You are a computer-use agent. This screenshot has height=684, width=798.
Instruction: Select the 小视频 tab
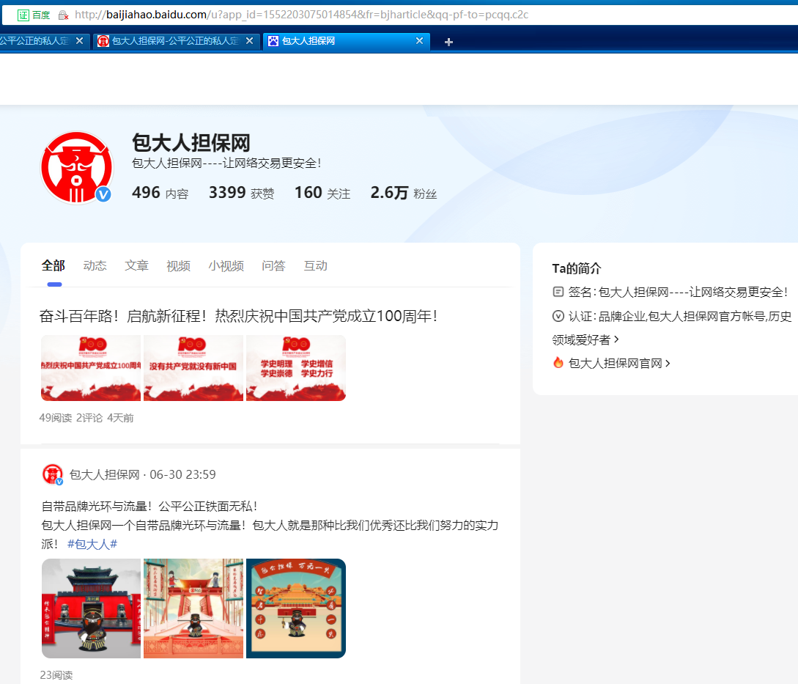(x=226, y=266)
